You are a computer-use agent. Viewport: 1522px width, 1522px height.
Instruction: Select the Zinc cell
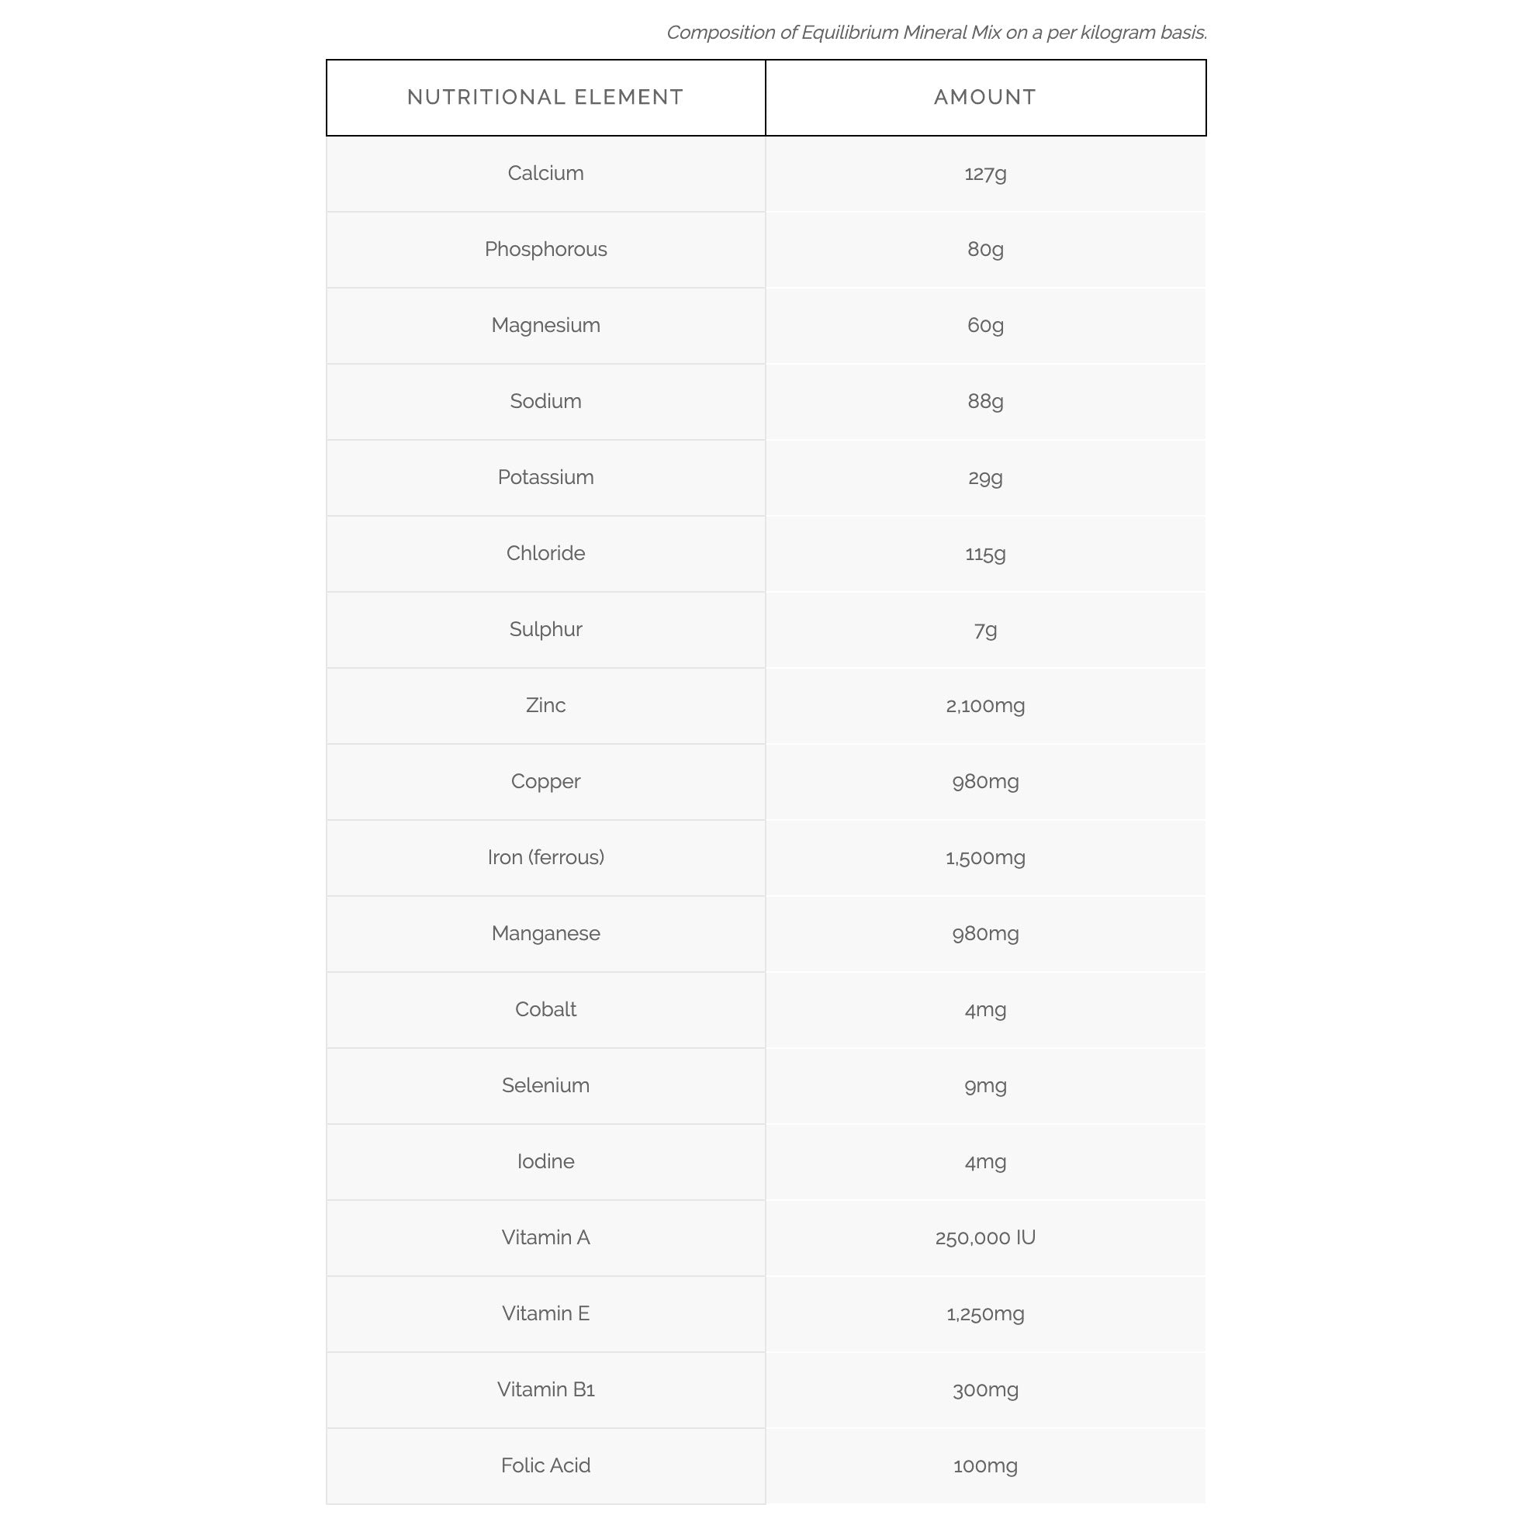click(545, 705)
